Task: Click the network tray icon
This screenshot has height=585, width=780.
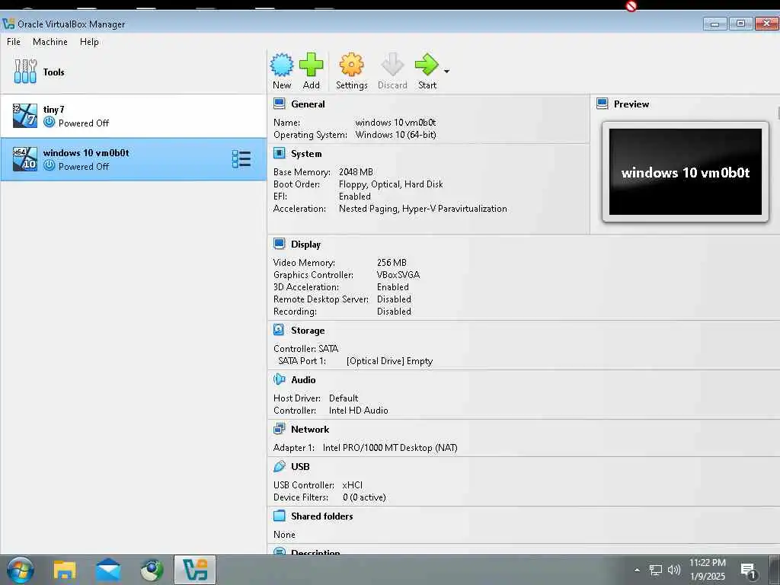Action: (x=656, y=570)
